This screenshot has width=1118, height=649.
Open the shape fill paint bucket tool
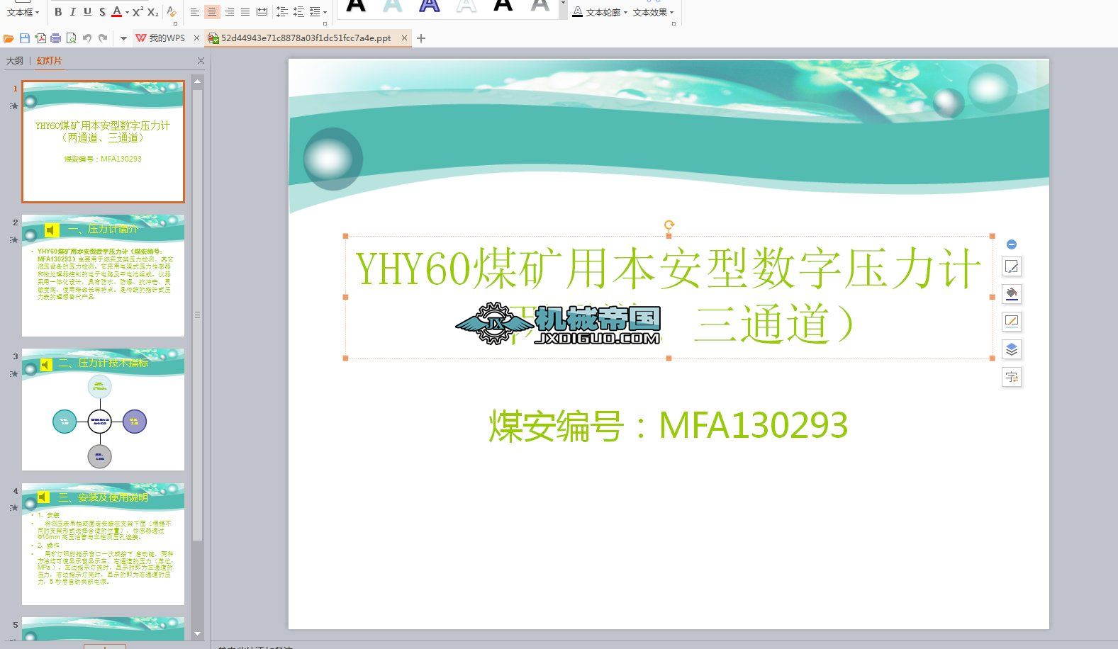(1012, 293)
